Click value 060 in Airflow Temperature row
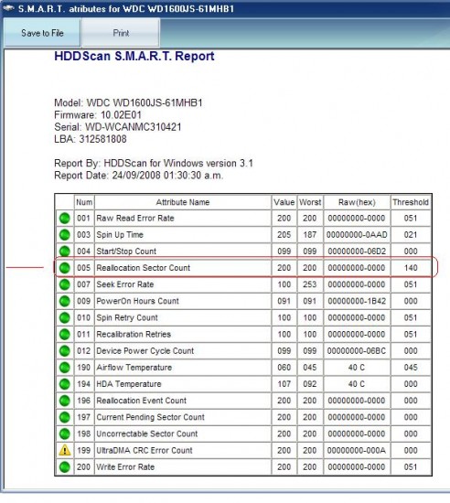This screenshot has height=503, width=450. (284, 368)
